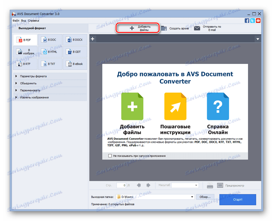Click the plus new tab icon
The height and width of the screenshot is (221, 273).
click(x=93, y=39)
